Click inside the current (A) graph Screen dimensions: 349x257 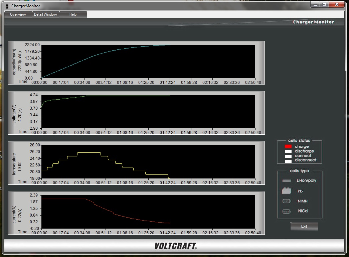(148, 212)
